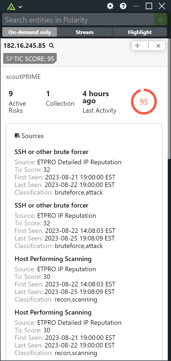Click the scoutPRIME integration title
This screenshot has height=361, width=171.
[23, 77]
